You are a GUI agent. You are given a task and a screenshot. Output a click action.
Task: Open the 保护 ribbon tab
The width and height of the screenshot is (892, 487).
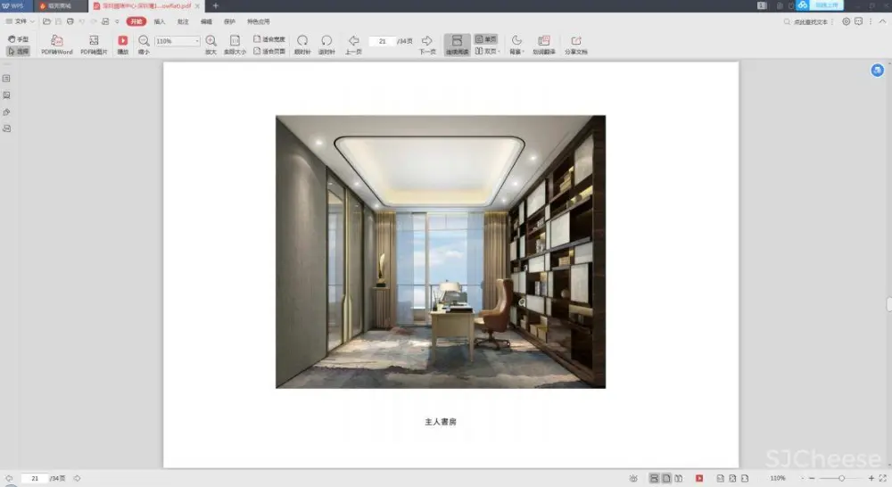point(230,21)
